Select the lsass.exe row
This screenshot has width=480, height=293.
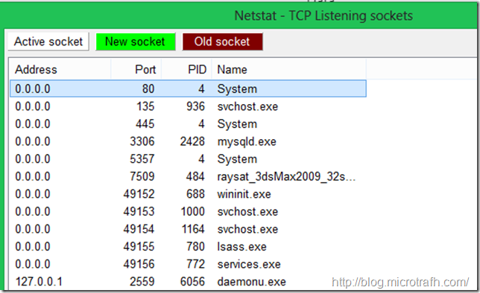point(188,247)
